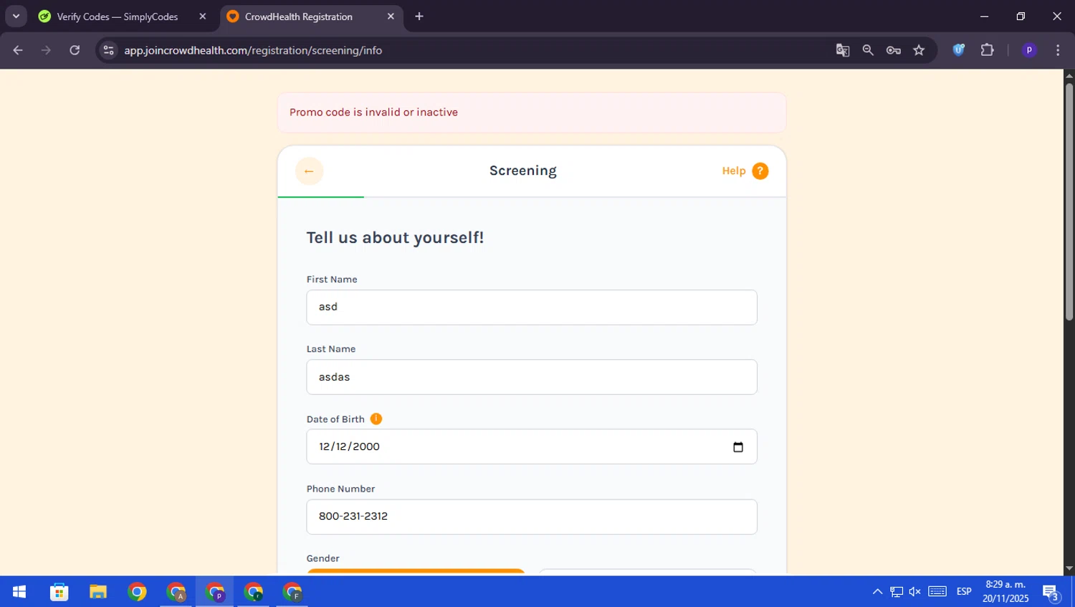Click the Date of Birth field
1075x607 pixels.
pos(532,446)
